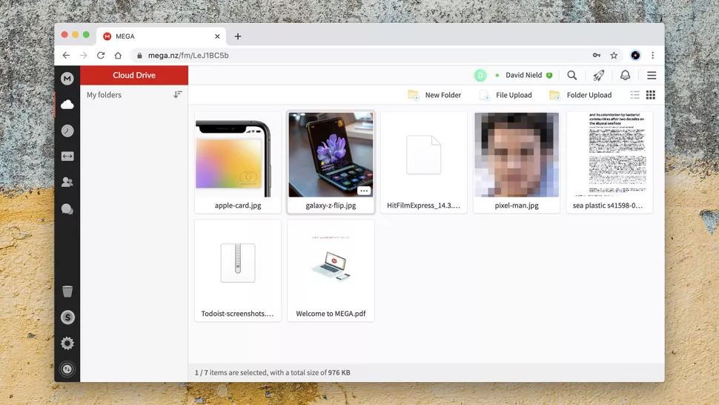Click Folder Upload
The image size is (719, 405).
tap(580, 95)
